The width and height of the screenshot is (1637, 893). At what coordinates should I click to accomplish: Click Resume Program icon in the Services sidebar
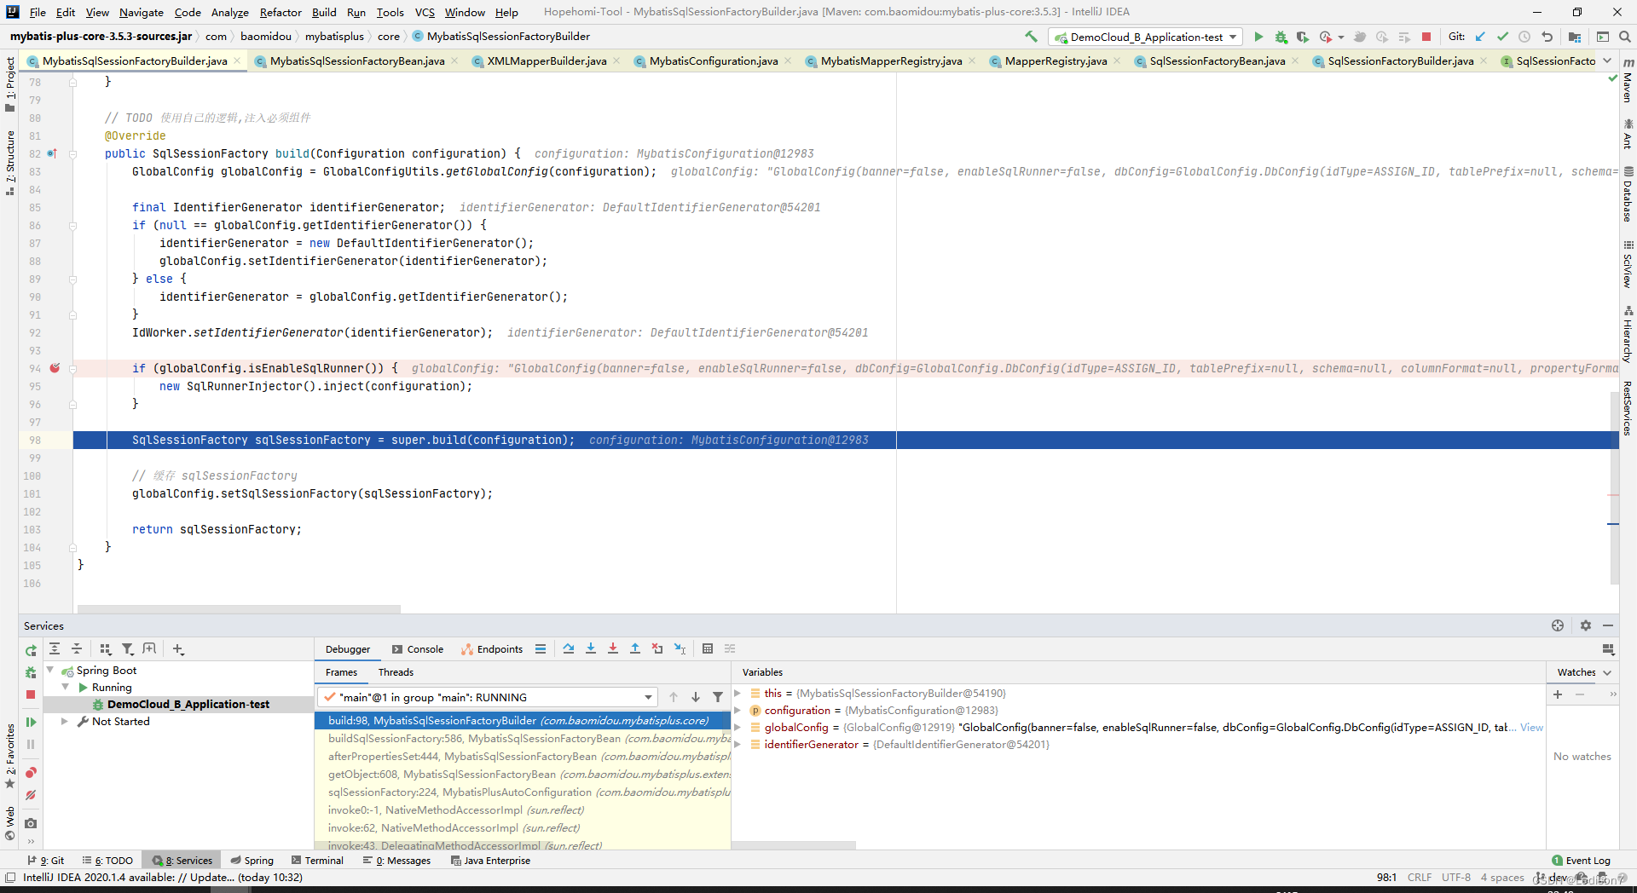pos(31,722)
